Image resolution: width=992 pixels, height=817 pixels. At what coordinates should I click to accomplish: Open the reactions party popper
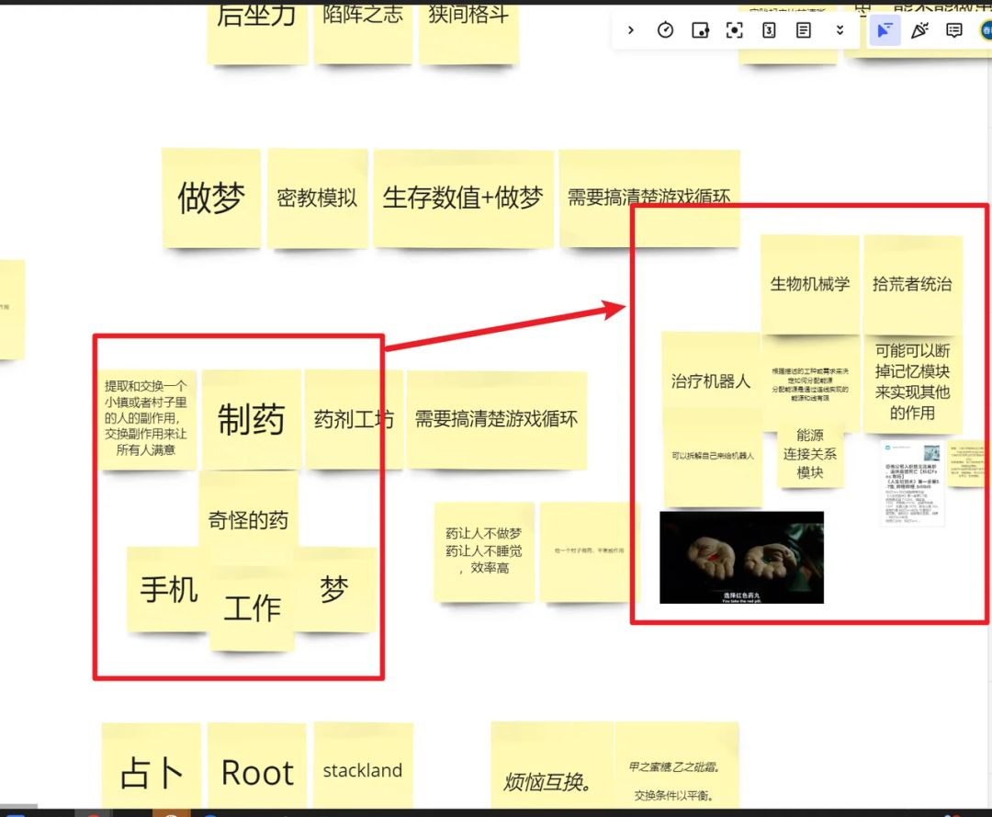point(919,29)
